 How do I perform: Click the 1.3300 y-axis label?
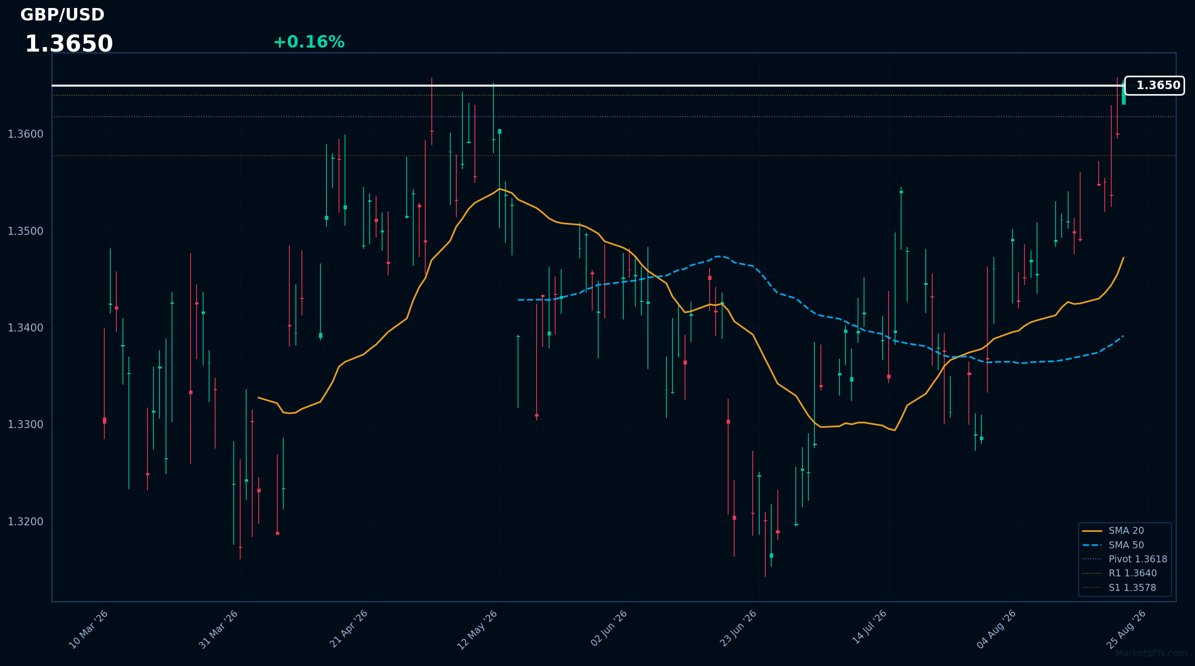pos(26,425)
